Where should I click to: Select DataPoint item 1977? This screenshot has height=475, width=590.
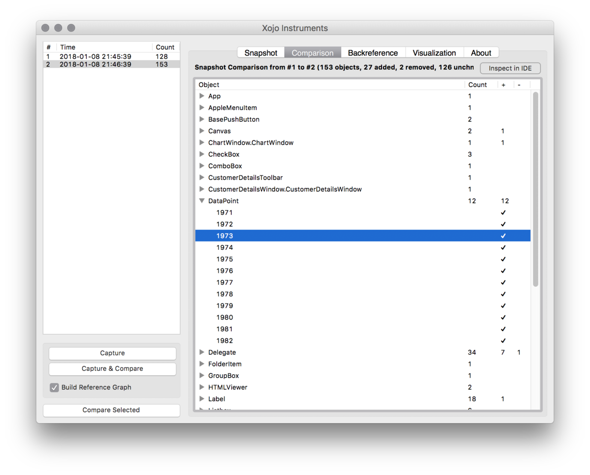point(363,283)
